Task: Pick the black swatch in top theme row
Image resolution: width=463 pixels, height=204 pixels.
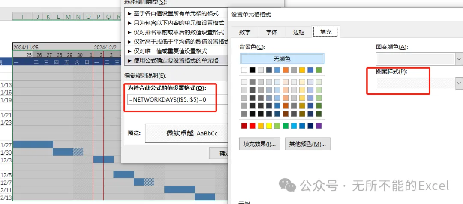Action: (252, 70)
